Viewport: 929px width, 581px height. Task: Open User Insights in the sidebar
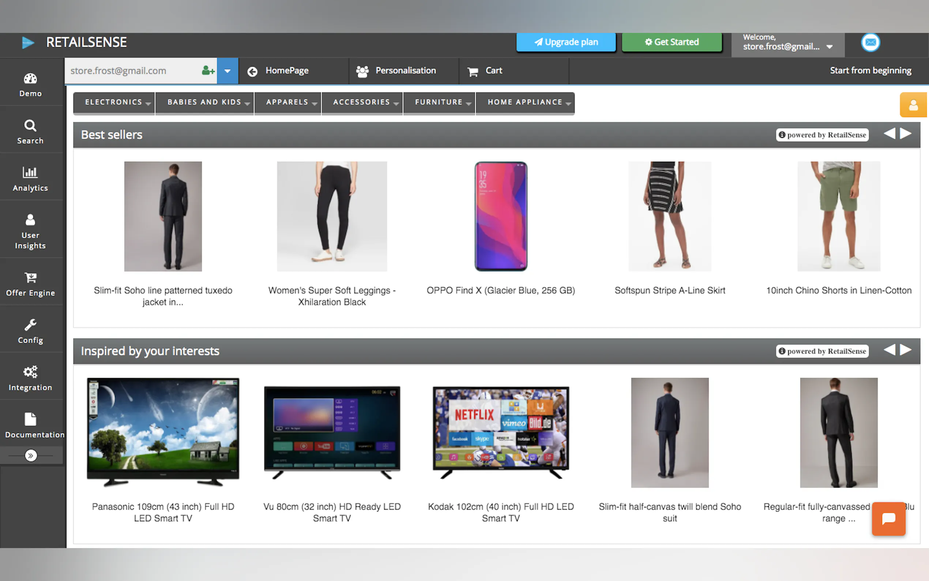pyautogui.click(x=31, y=231)
